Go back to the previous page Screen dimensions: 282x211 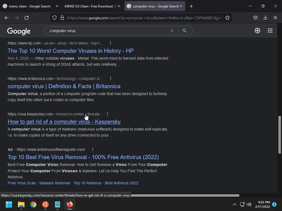[x=7, y=18]
